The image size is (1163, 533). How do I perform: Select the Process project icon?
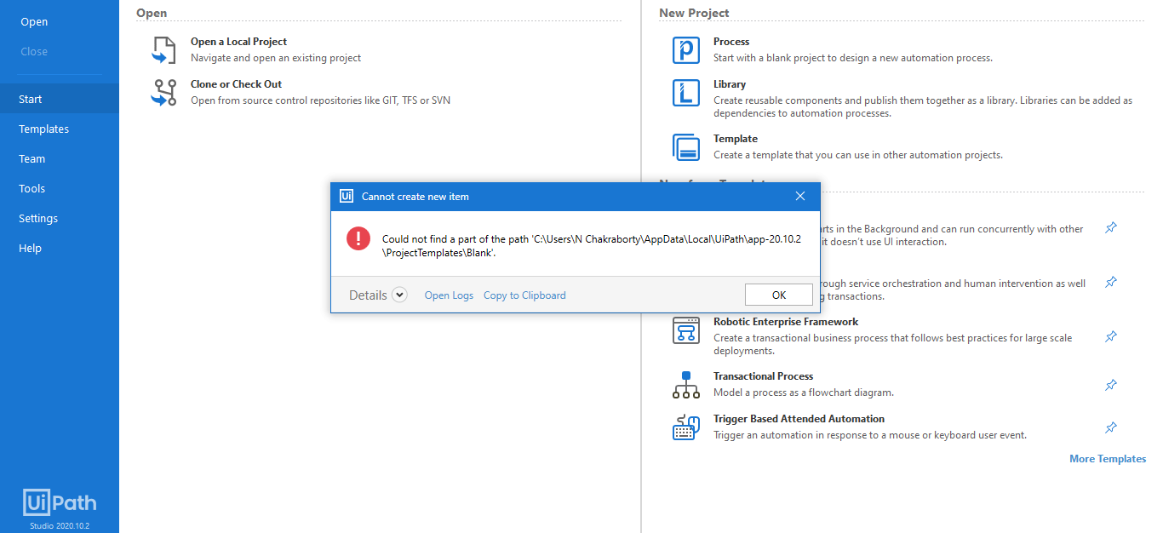point(686,50)
